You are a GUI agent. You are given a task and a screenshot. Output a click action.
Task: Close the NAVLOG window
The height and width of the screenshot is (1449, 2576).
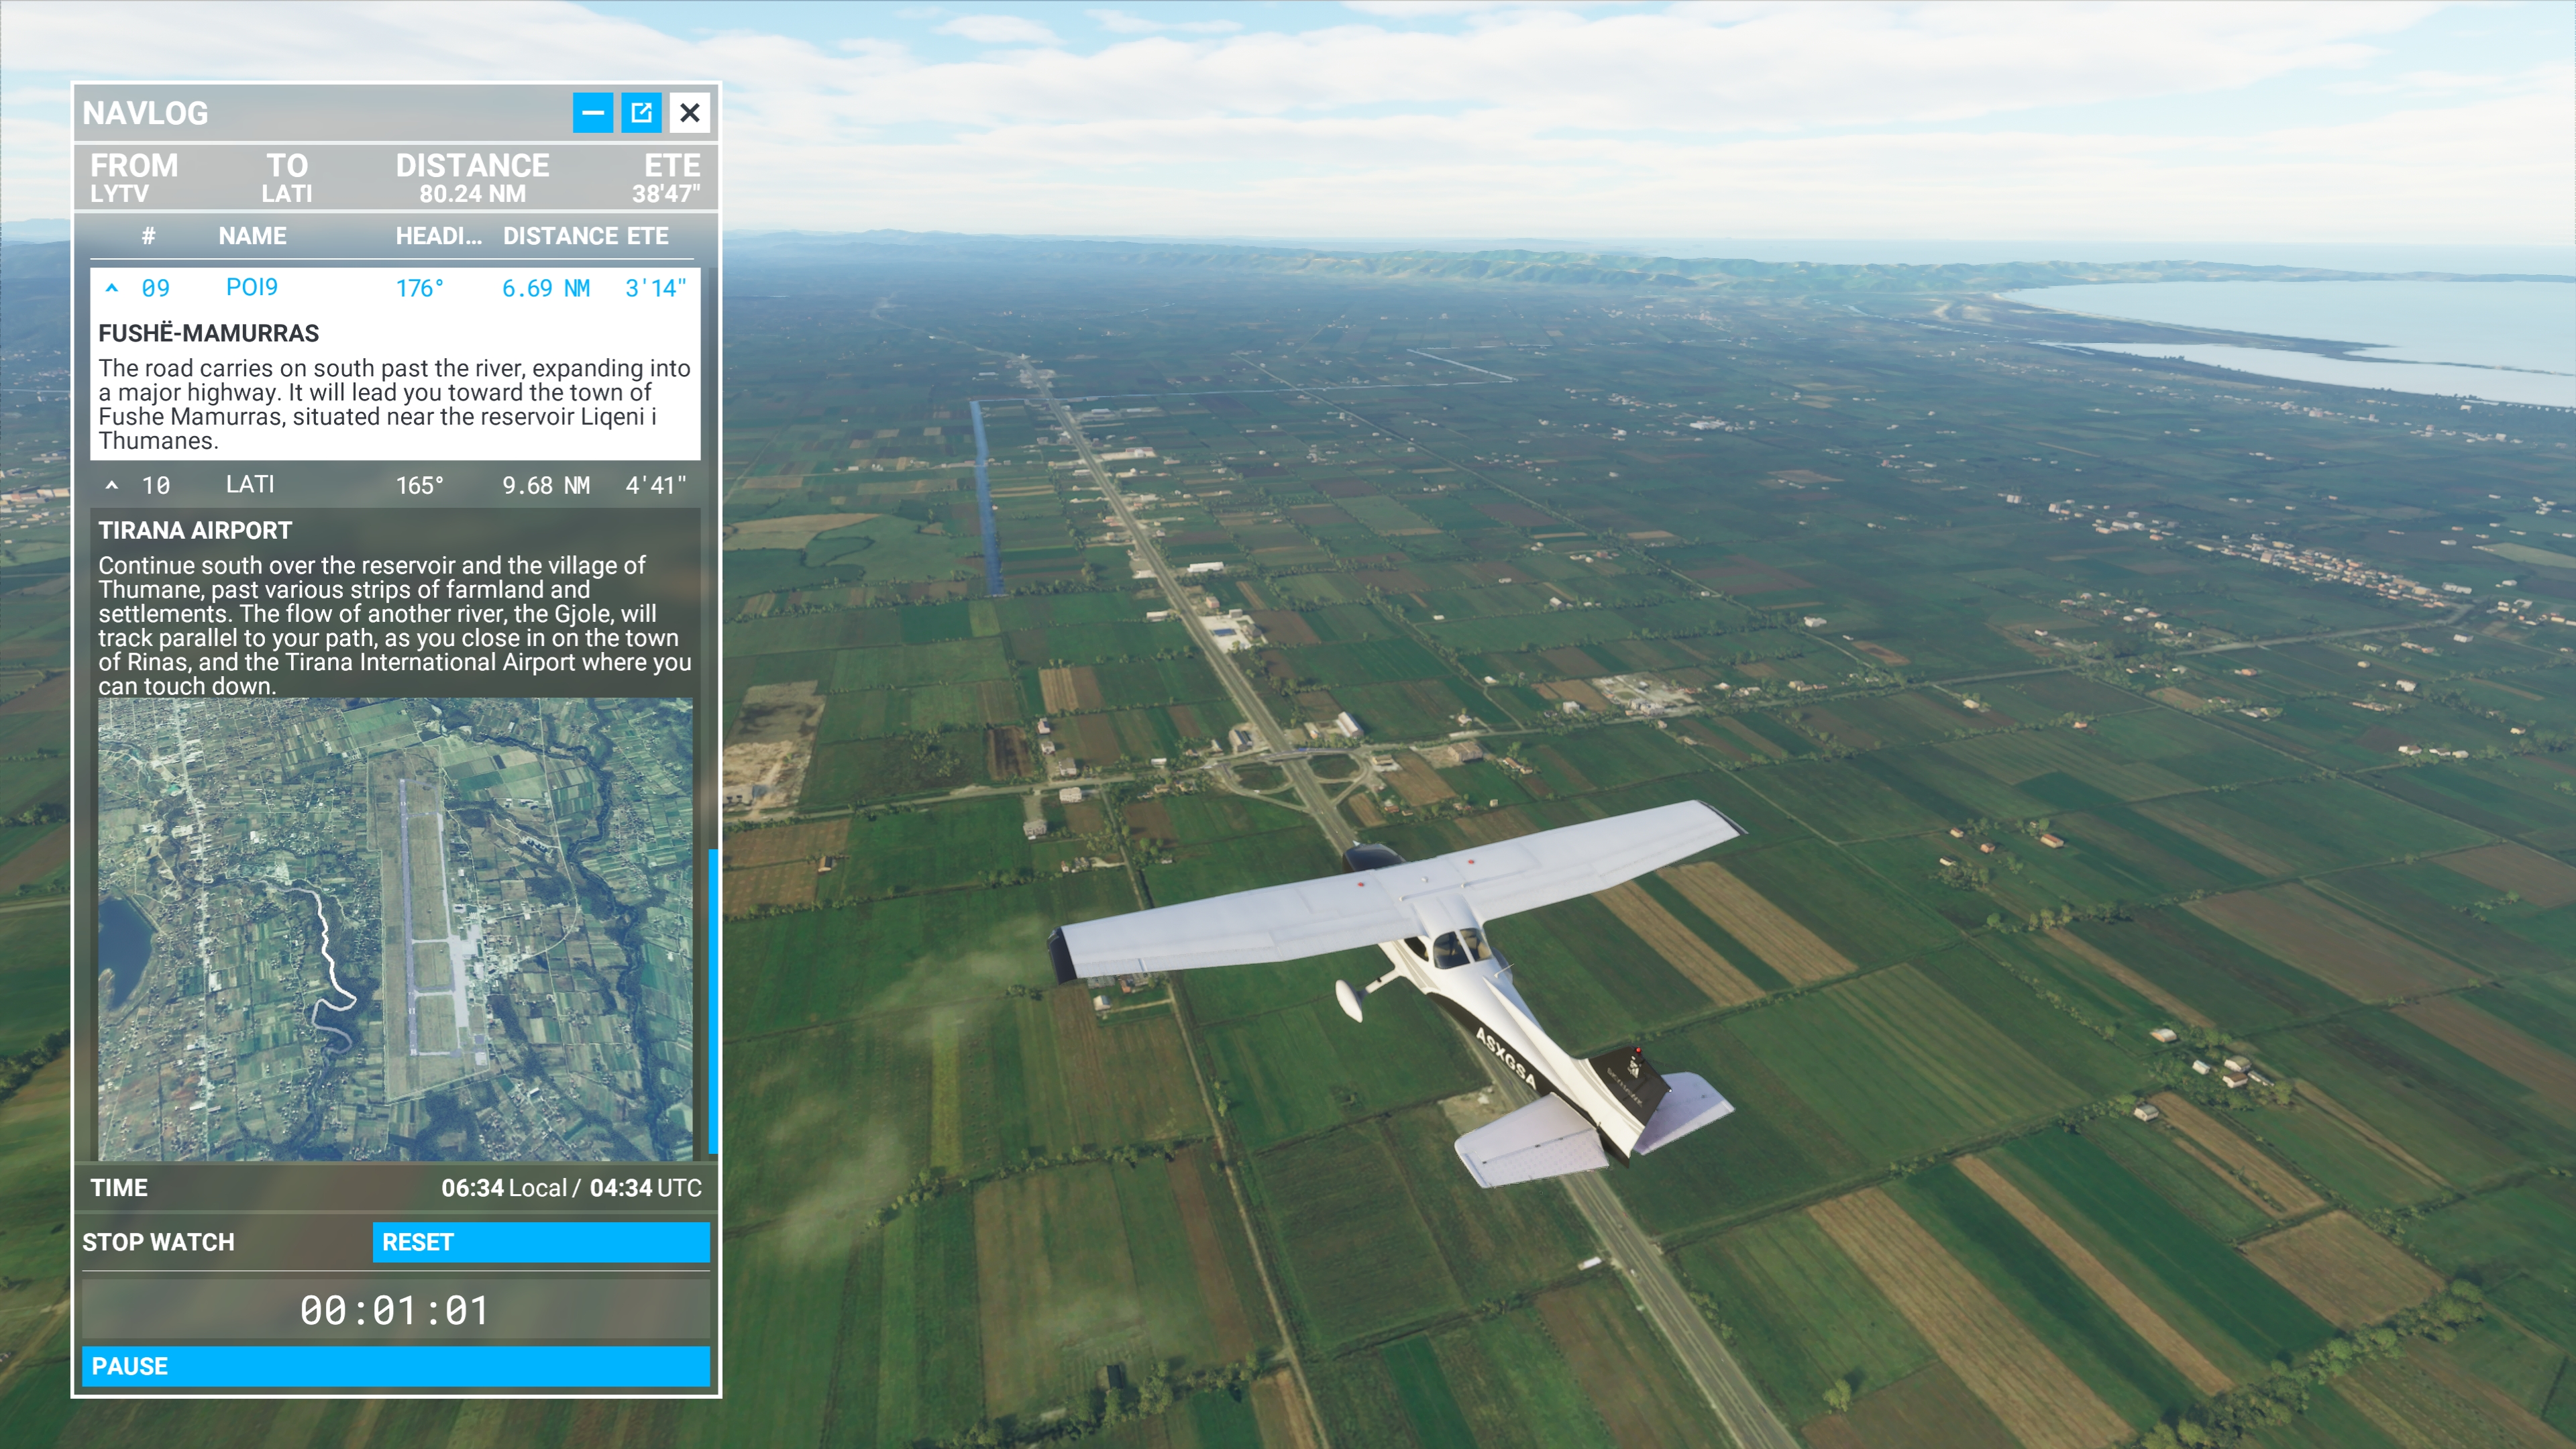tap(690, 113)
